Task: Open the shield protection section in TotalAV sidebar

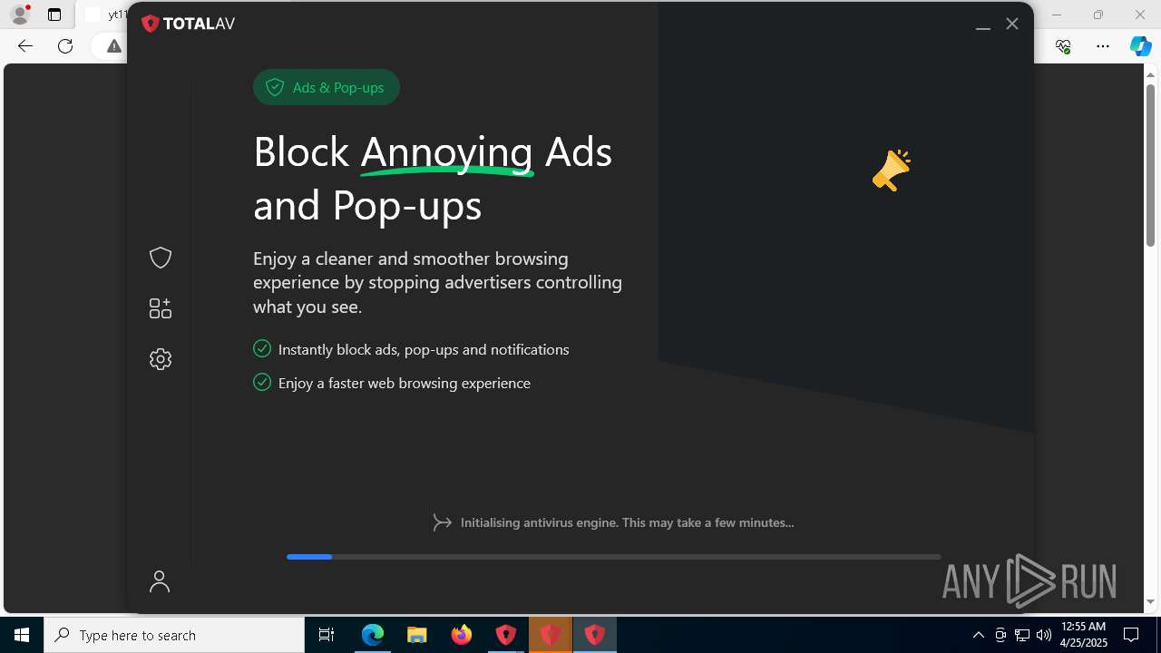Action: tap(161, 258)
